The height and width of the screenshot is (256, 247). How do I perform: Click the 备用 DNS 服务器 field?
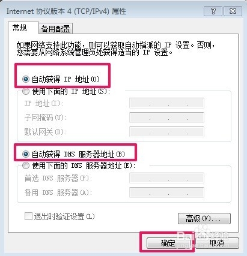click(x=166, y=192)
